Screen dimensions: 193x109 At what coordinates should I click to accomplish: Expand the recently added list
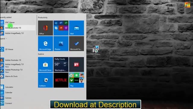pyautogui.click(x=3, y=38)
